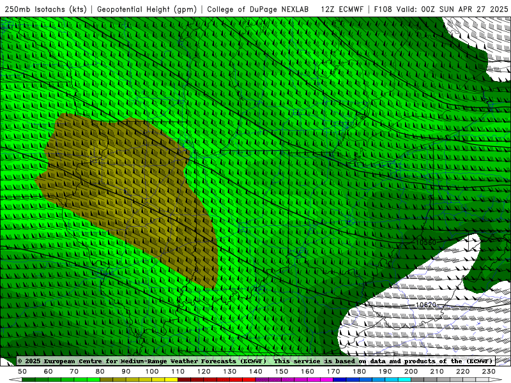Screen dimensions: 511x383
Task: Click the 80 label on the color scale
Action: (100, 372)
